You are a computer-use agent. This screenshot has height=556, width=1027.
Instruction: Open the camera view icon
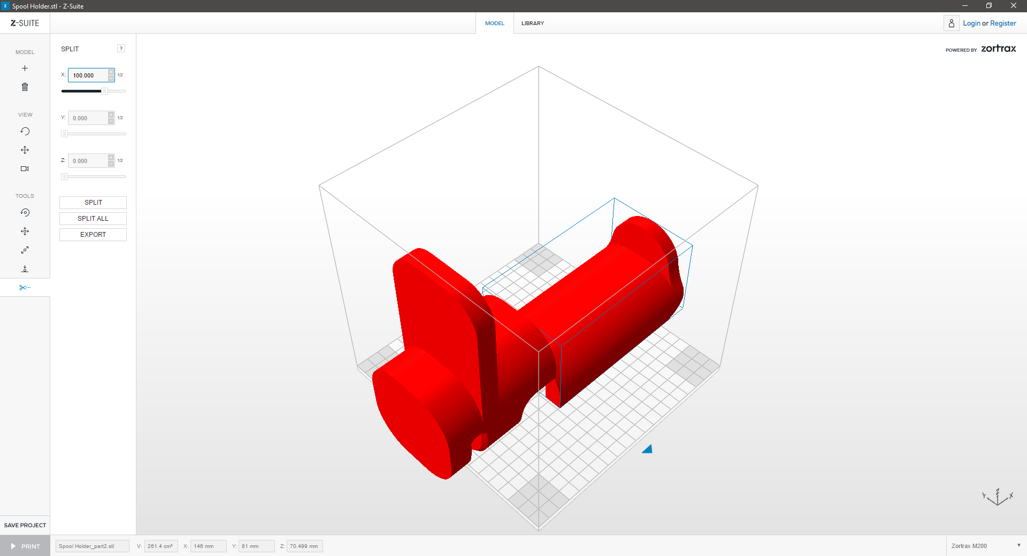(25, 169)
